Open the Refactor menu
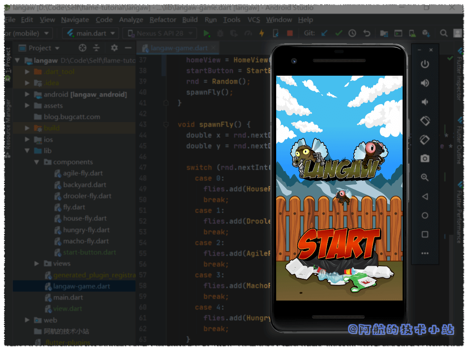This screenshot has width=468, height=350. tap(163, 20)
